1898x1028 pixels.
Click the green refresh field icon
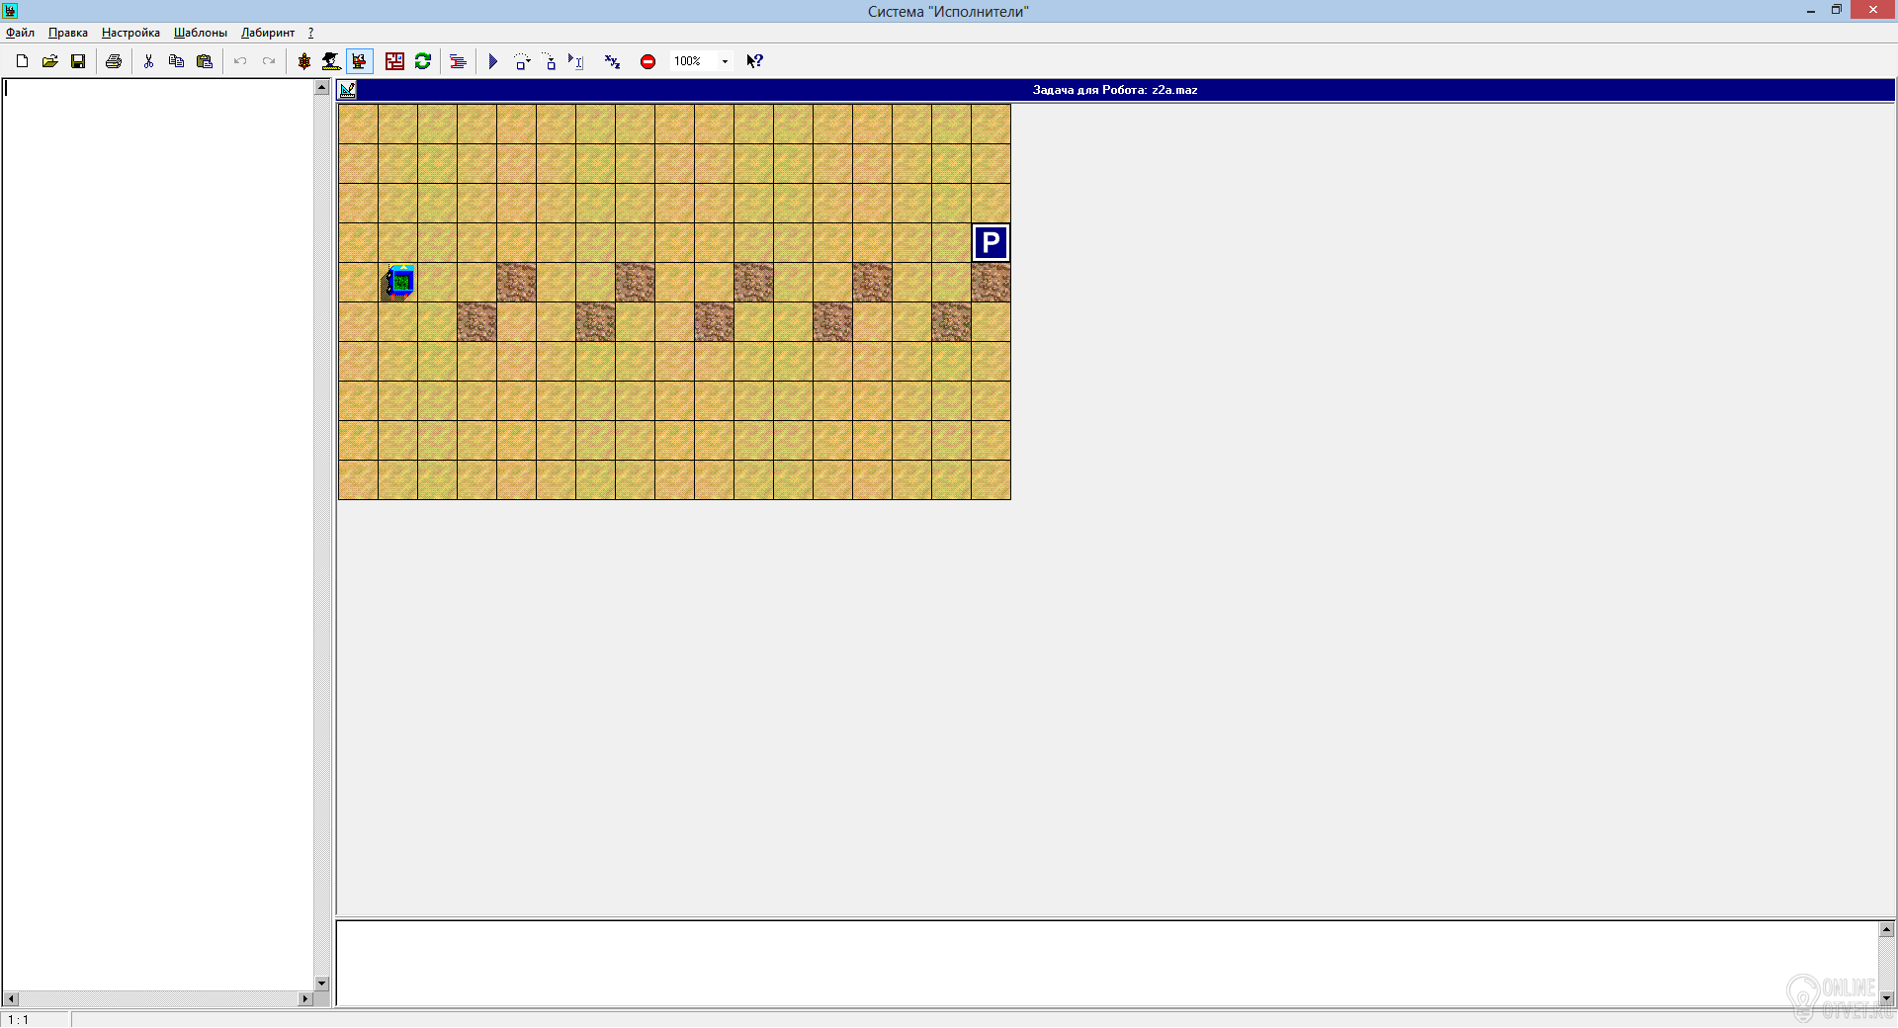tap(423, 61)
